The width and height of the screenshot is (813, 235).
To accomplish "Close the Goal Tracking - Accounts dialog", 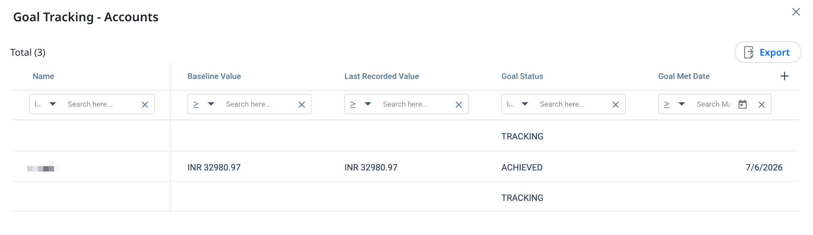I will tap(796, 12).
